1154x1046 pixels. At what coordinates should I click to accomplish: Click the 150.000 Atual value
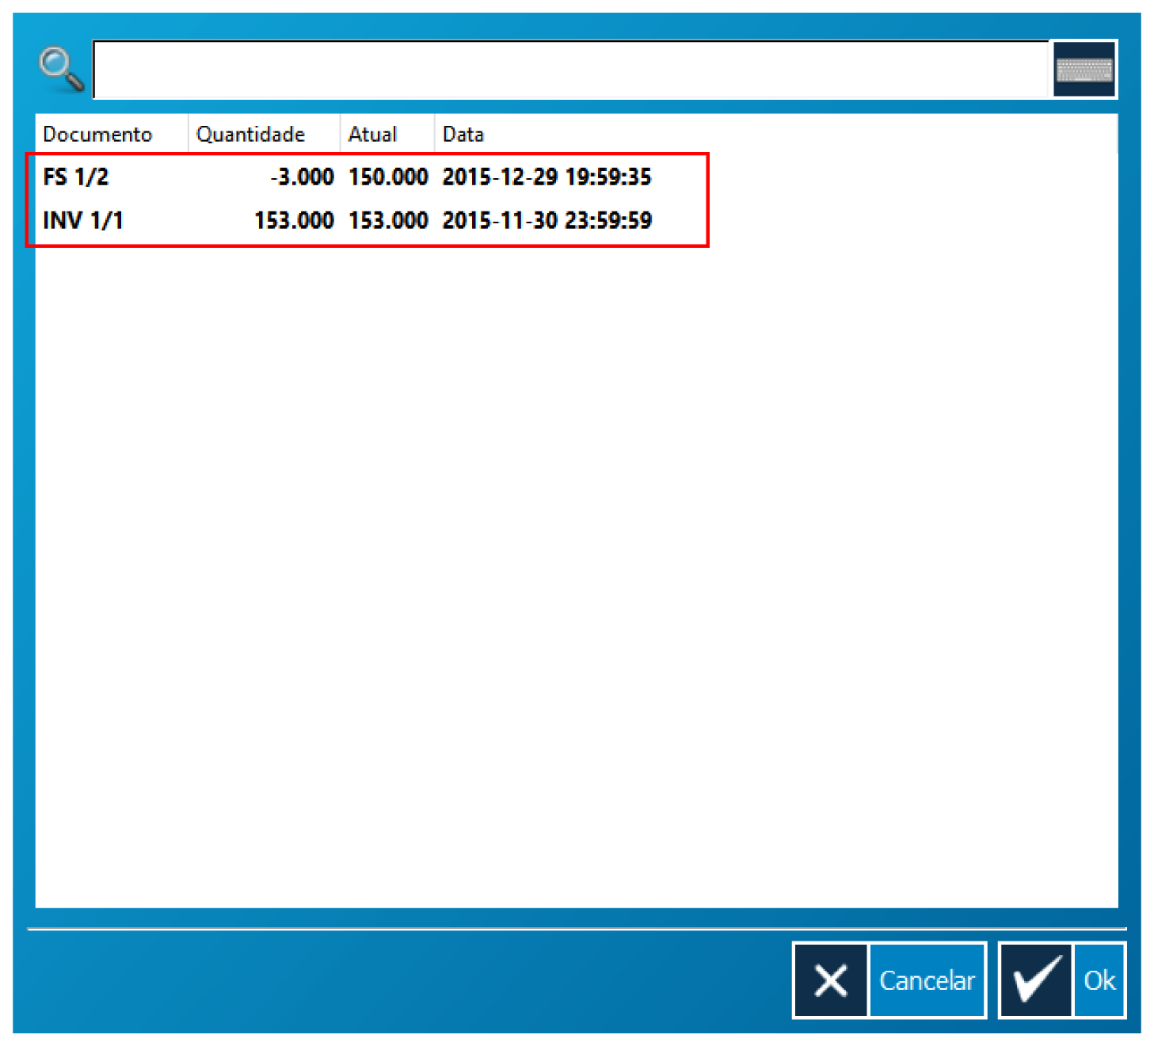388,177
